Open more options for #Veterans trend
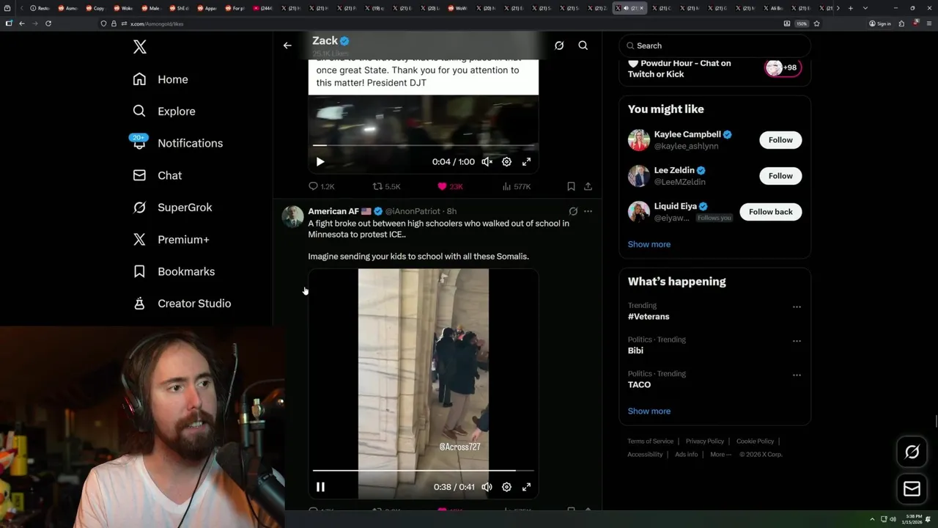The width and height of the screenshot is (938, 528). pyautogui.click(x=797, y=307)
